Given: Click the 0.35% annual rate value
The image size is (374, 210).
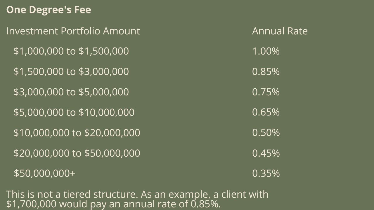Looking at the screenshot, I should click(266, 173).
